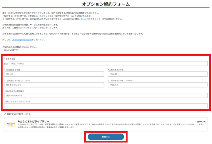The image size is (212, 144).
Task: Click the お客さまID field label
Action: (10, 59)
